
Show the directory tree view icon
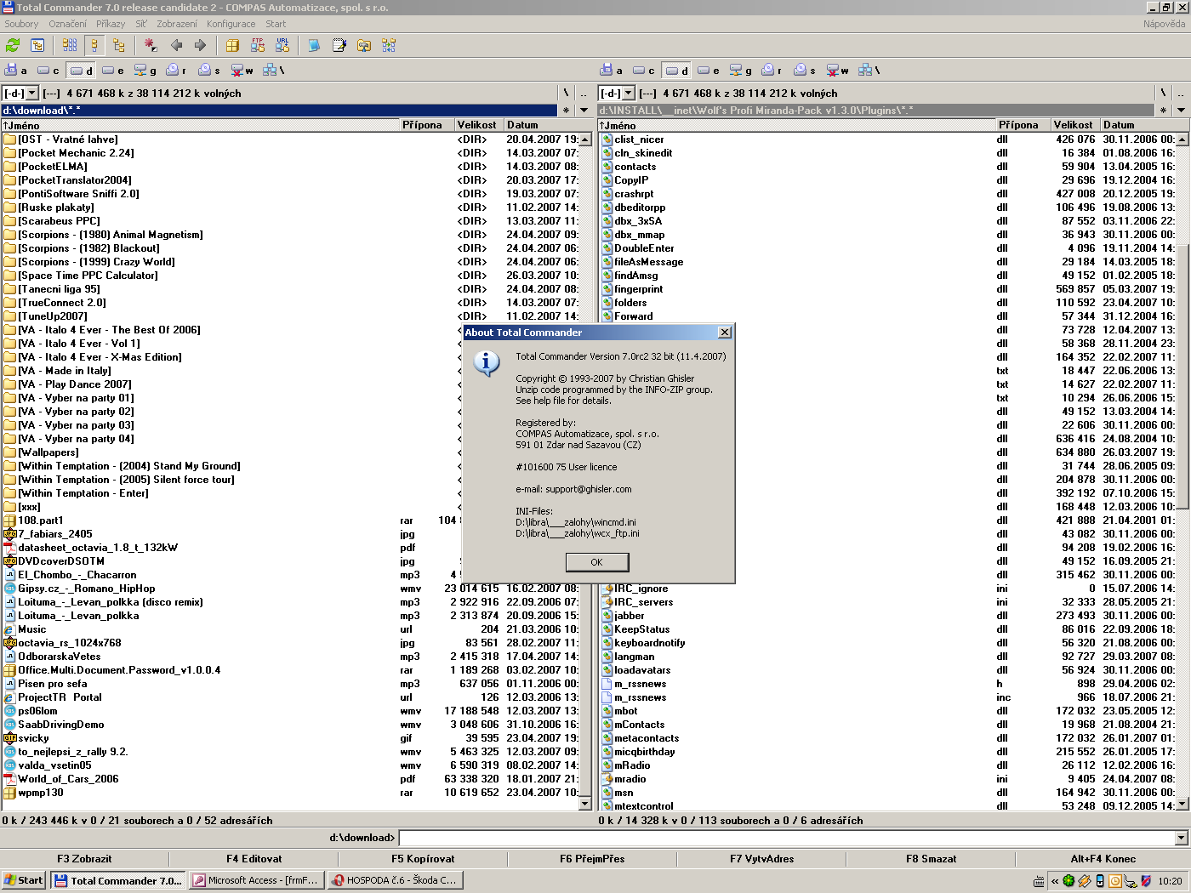tap(118, 45)
